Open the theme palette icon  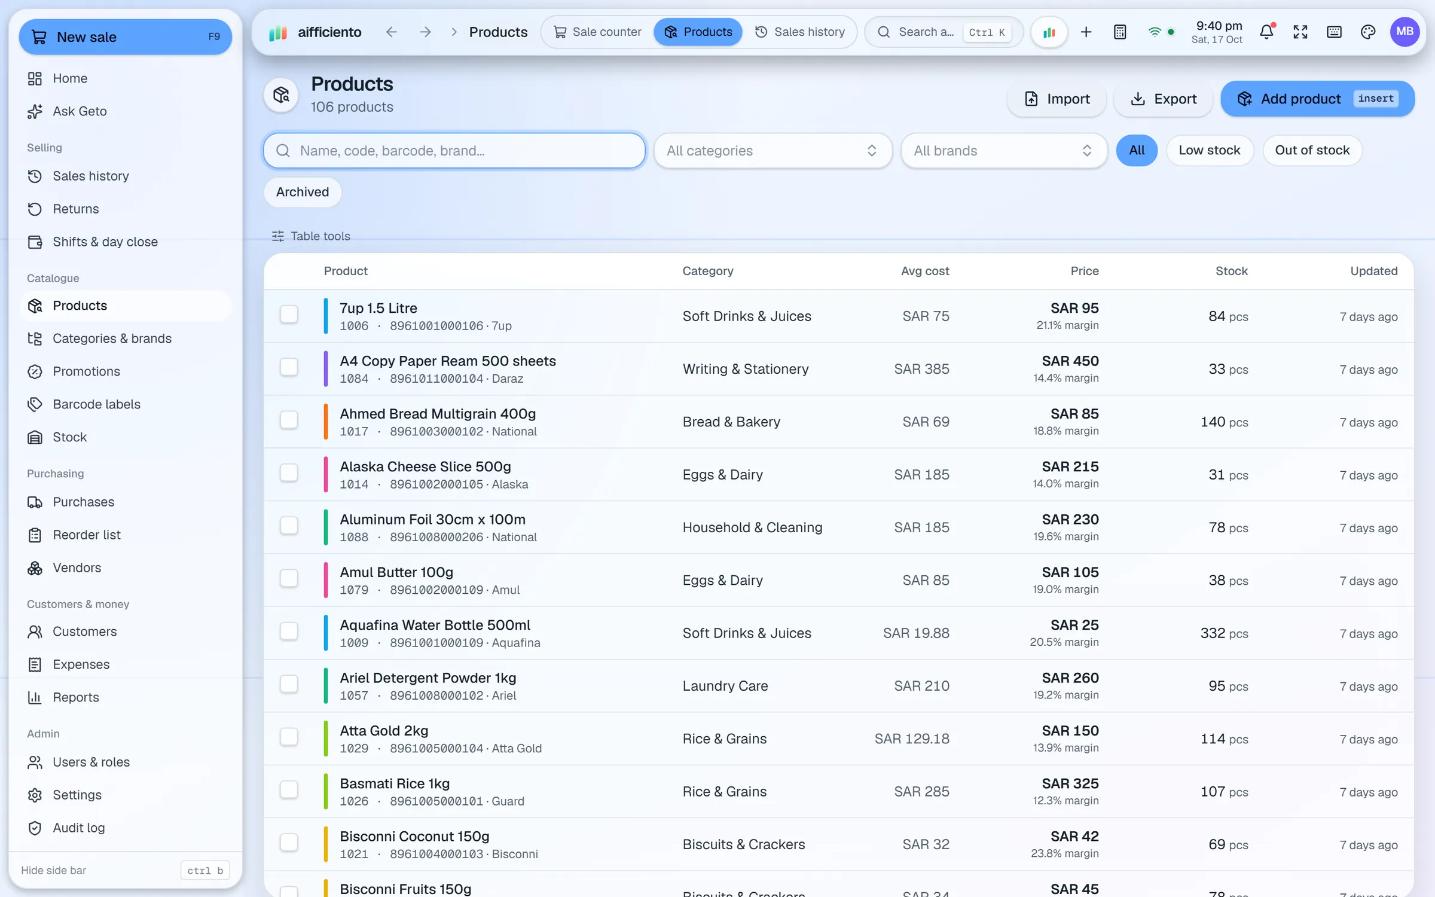pos(1368,32)
